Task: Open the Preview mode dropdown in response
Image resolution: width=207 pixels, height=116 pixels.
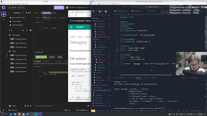Action: pos(38,67)
